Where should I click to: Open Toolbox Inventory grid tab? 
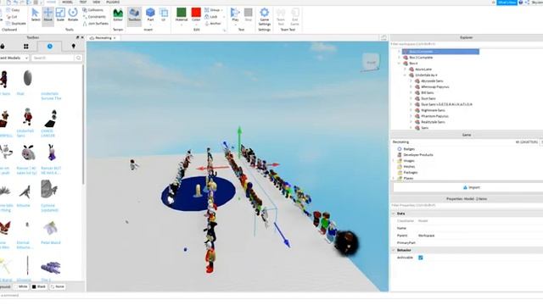click(26, 47)
